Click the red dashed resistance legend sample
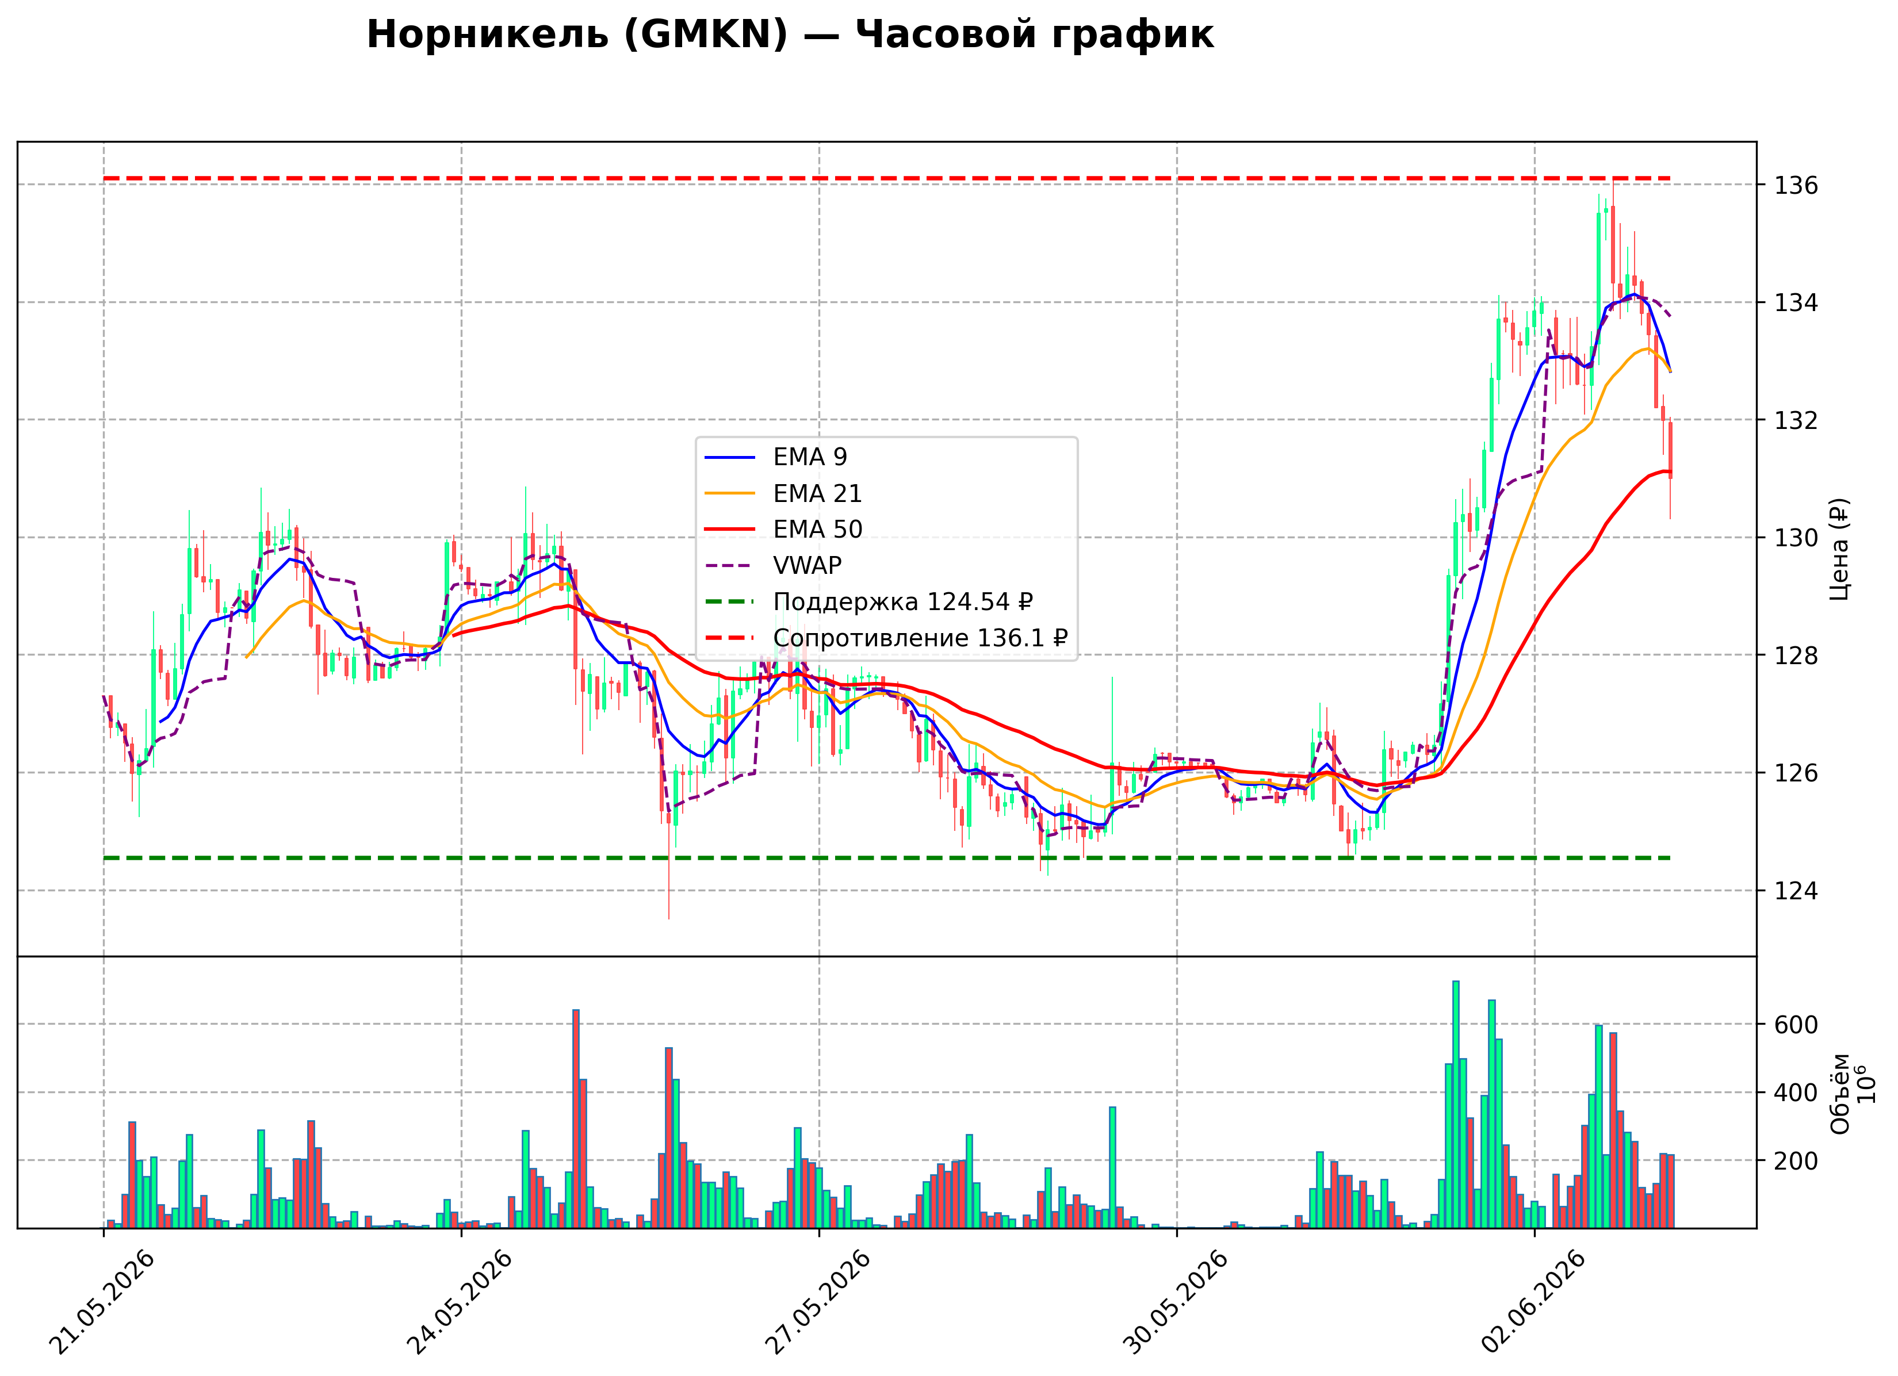This screenshot has height=1376, width=1898. (x=730, y=638)
